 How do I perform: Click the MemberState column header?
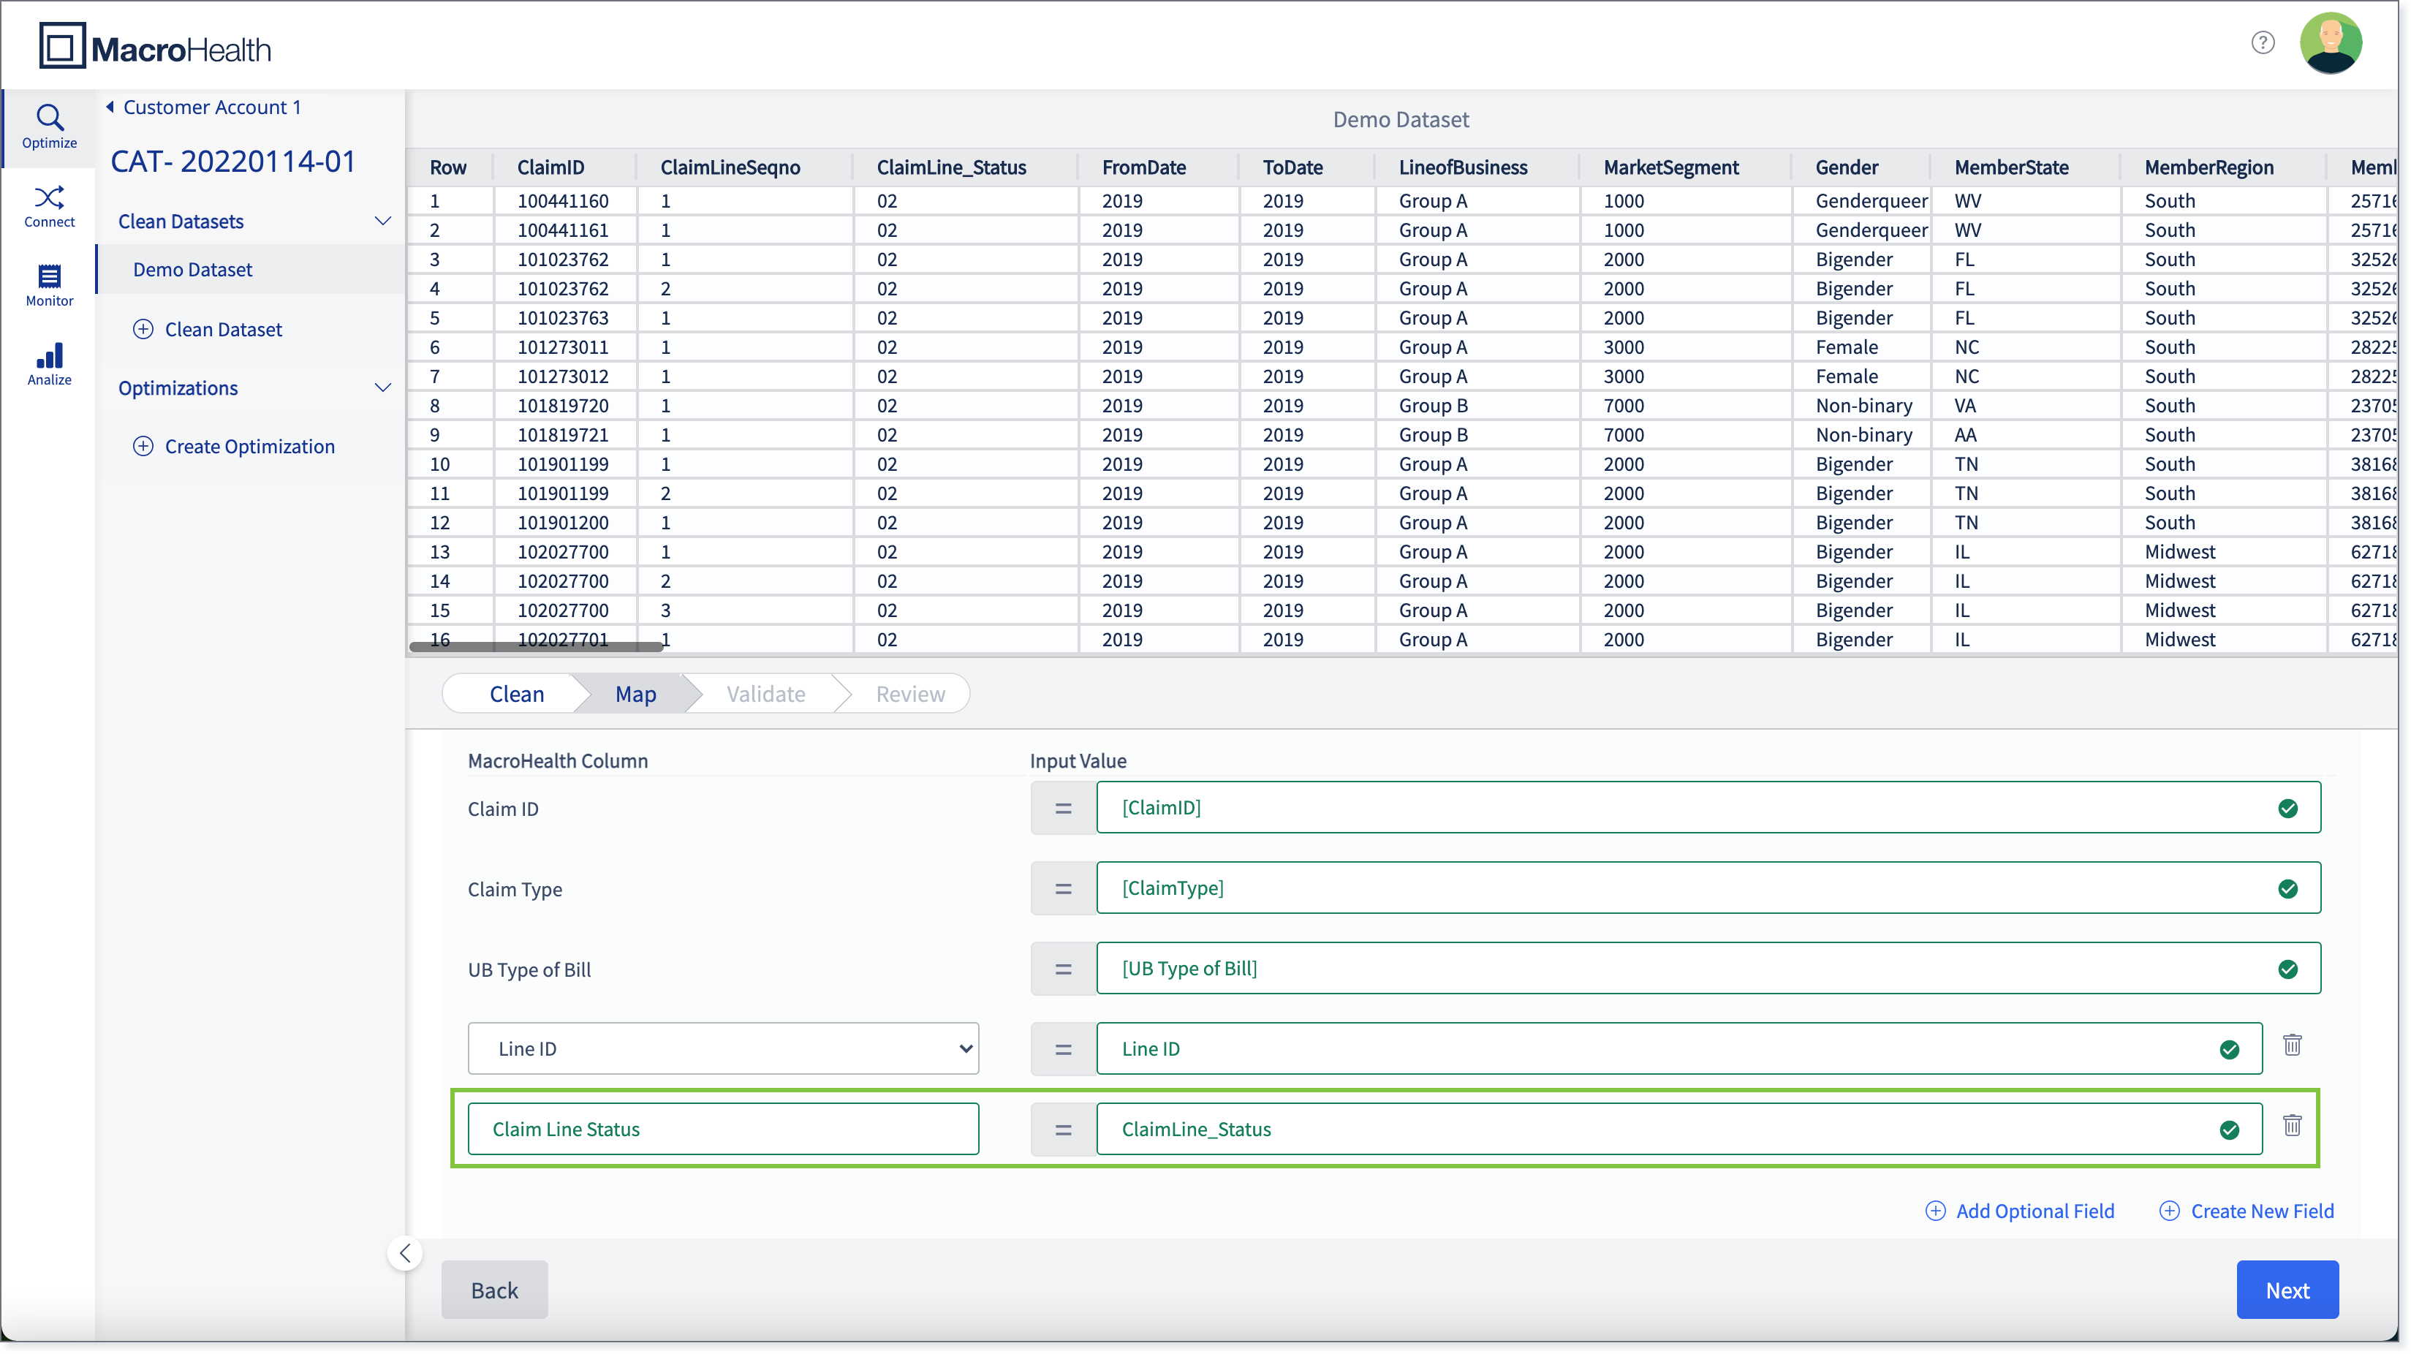pos(2011,167)
